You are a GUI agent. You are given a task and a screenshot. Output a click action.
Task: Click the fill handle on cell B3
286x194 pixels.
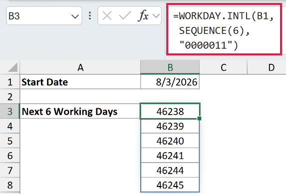tap(199, 118)
